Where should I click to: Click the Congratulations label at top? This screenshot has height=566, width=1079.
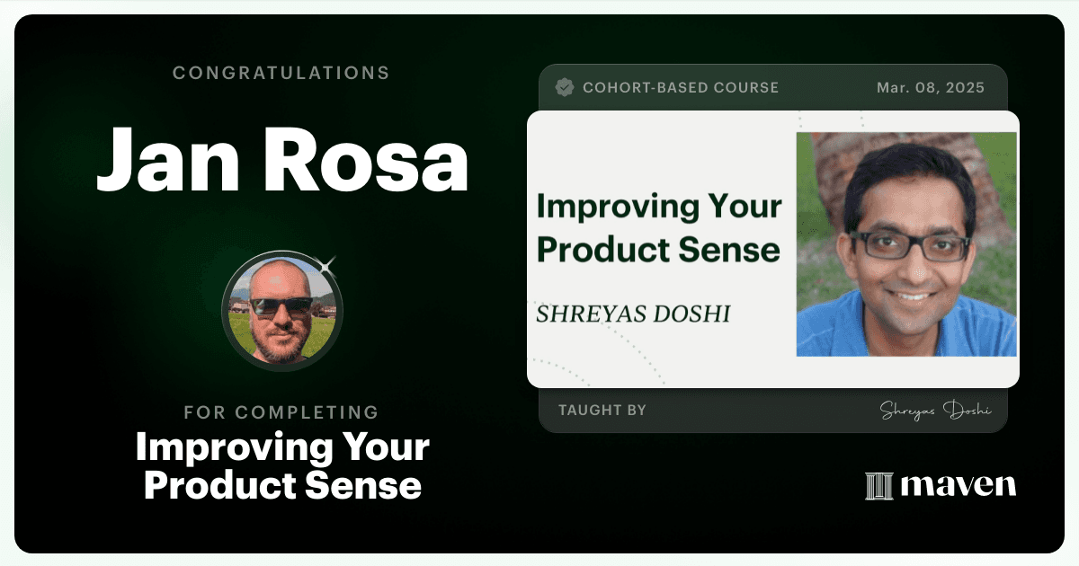[x=281, y=73]
